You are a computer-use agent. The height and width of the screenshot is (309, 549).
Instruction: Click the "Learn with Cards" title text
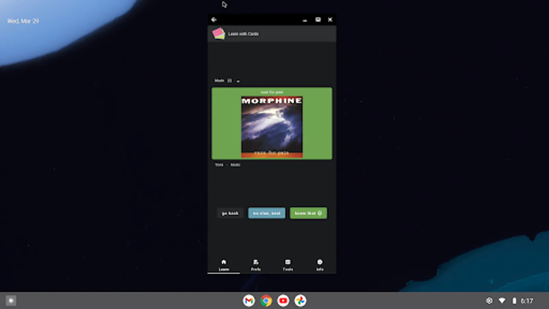tap(244, 34)
